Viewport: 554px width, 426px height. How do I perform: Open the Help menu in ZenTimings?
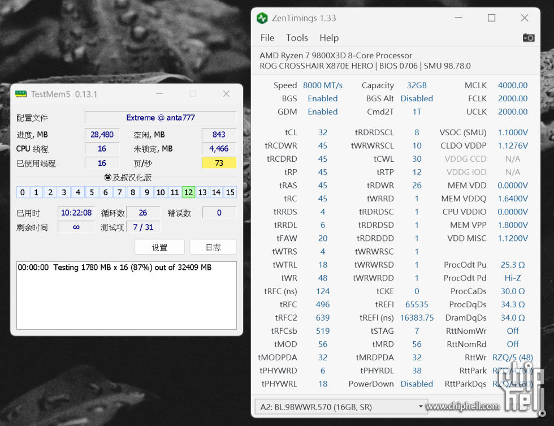pyautogui.click(x=329, y=38)
